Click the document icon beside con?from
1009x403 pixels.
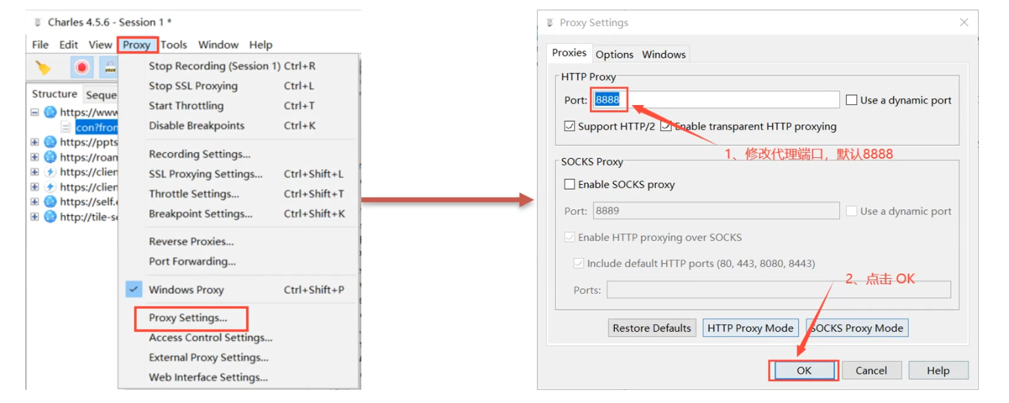[x=66, y=127]
